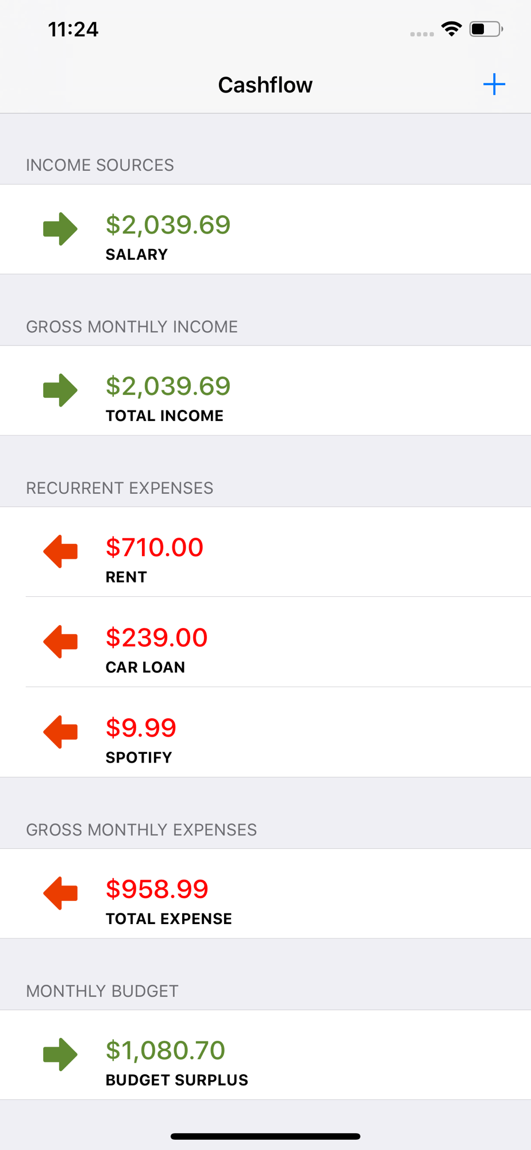Open the Spotify label
Viewport: 531px width, 1150px height.
138,757
